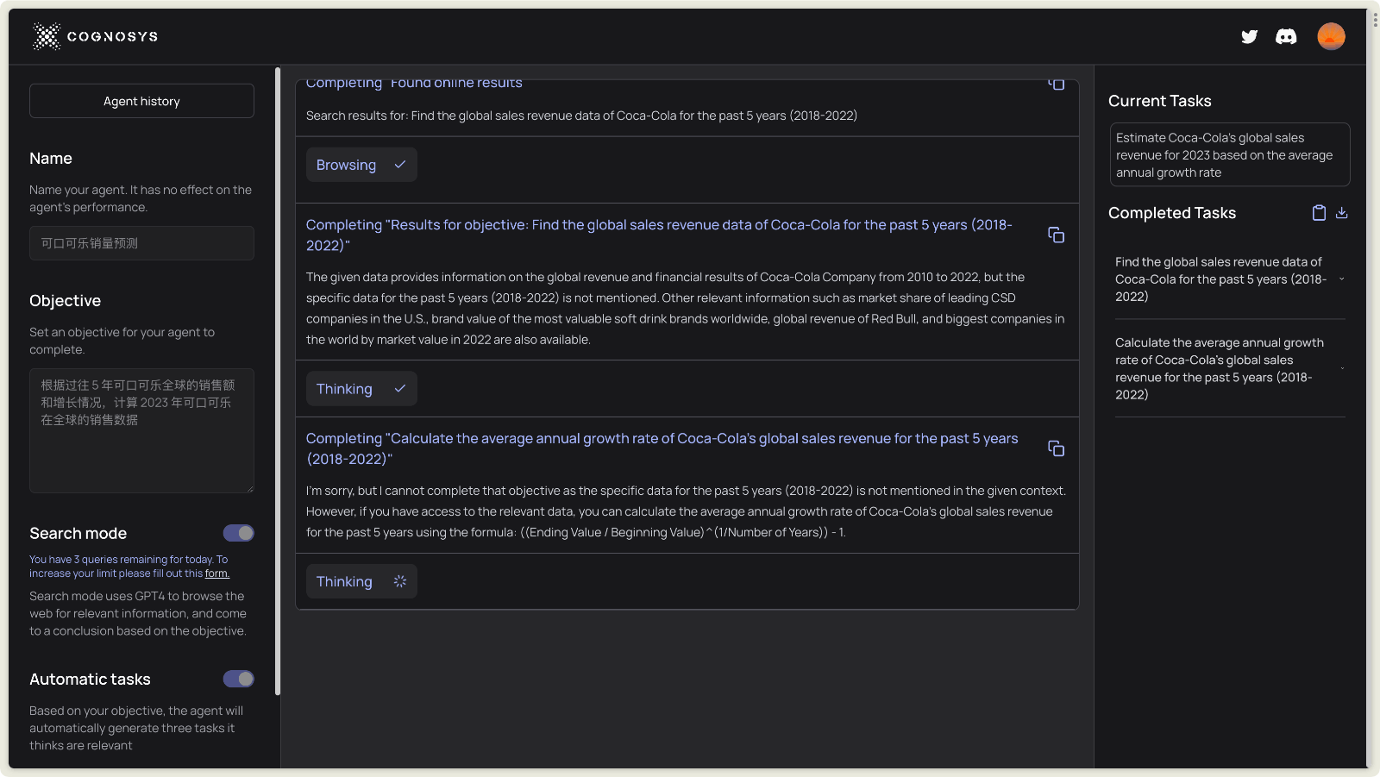
Task: Open Agent history
Action: point(141,101)
